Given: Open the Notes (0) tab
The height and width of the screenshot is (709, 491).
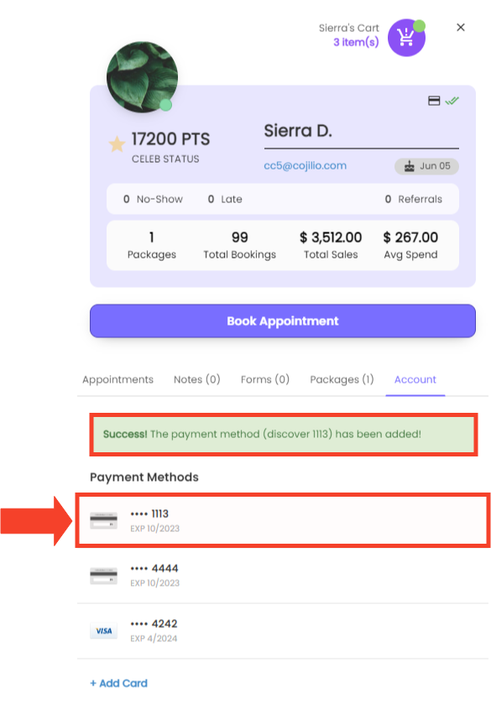Looking at the screenshot, I should tap(197, 379).
